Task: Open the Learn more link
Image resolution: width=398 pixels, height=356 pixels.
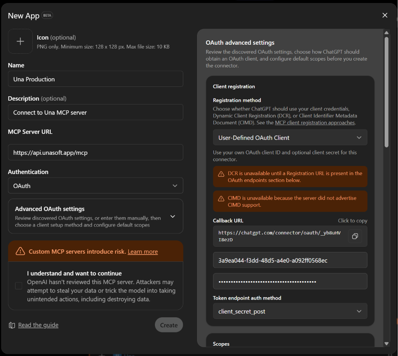Action: click(x=143, y=252)
